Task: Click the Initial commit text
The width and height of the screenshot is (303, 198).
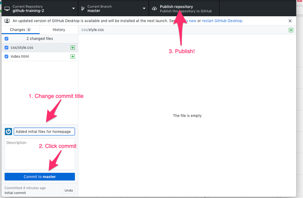Action: tap(15, 193)
